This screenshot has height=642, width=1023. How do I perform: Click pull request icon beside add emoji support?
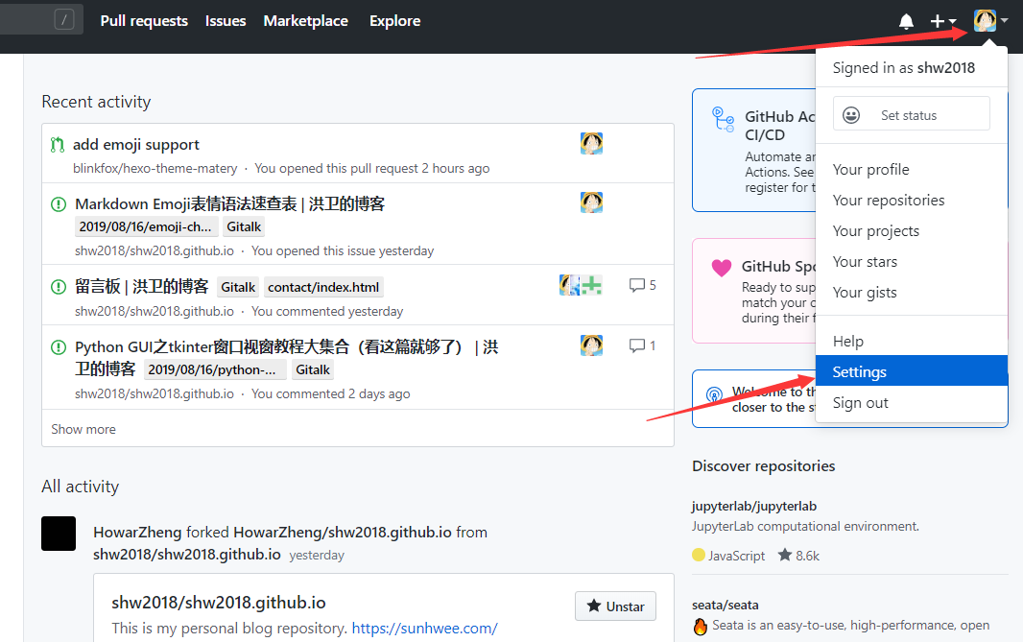(x=58, y=145)
